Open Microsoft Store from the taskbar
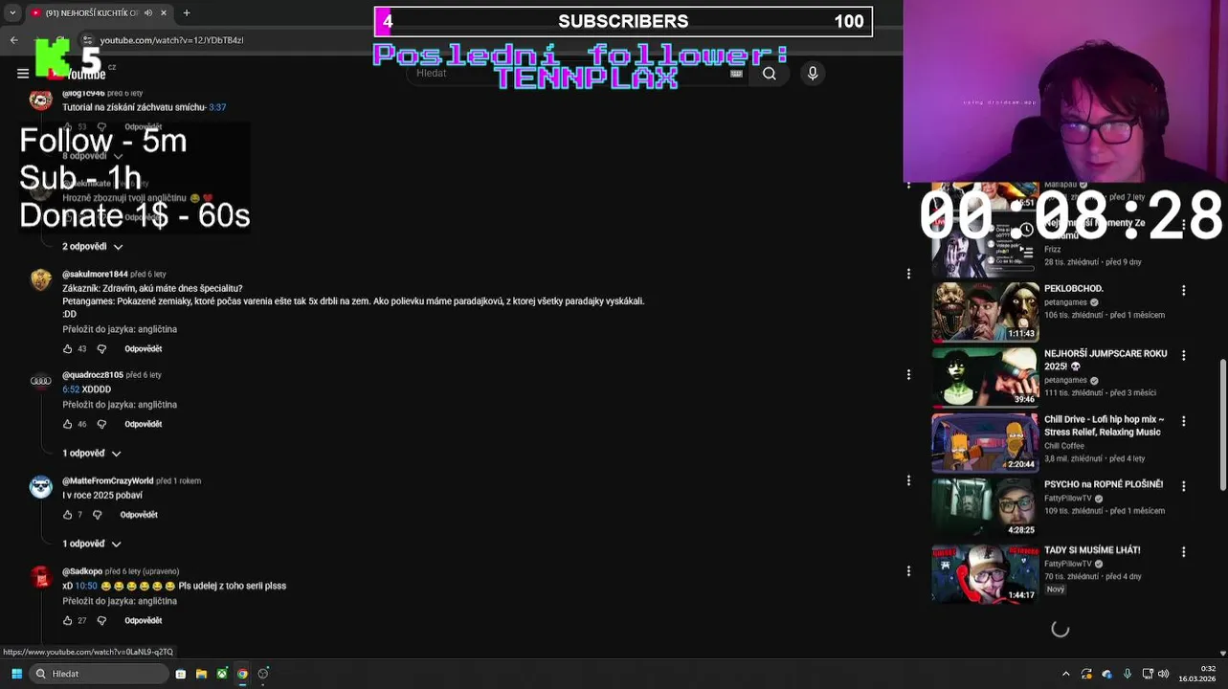This screenshot has width=1228, height=689. point(180,674)
